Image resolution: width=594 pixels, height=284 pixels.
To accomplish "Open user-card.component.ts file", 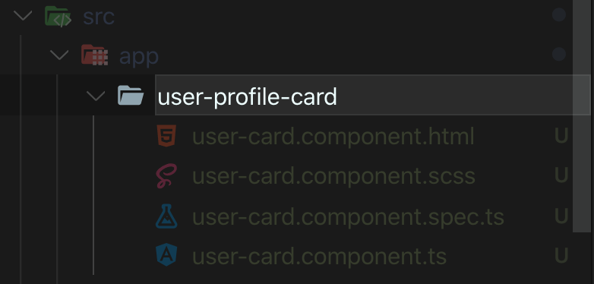I will [319, 257].
